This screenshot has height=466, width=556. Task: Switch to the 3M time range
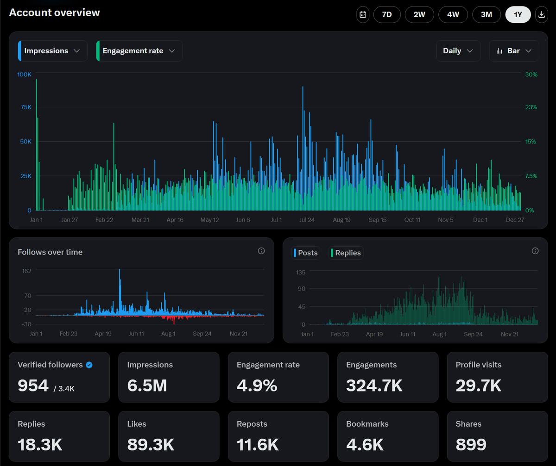tap(486, 14)
